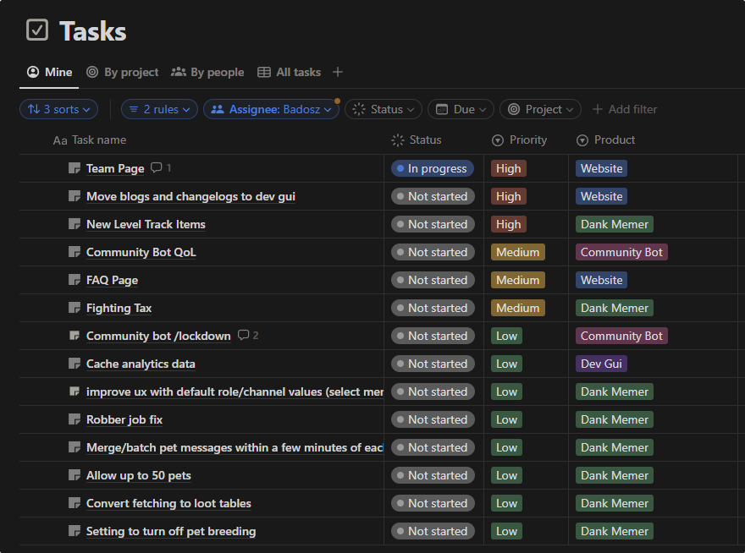Switch to the All tasks tab
Viewport: 745px width, 553px height.
pyautogui.click(x=289, y=73)
